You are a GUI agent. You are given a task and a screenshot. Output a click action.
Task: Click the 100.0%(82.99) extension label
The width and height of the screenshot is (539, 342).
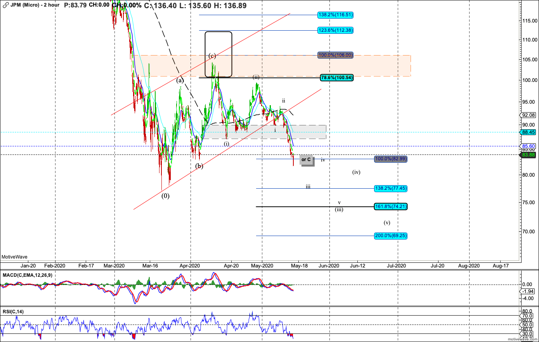click(391, 159)
